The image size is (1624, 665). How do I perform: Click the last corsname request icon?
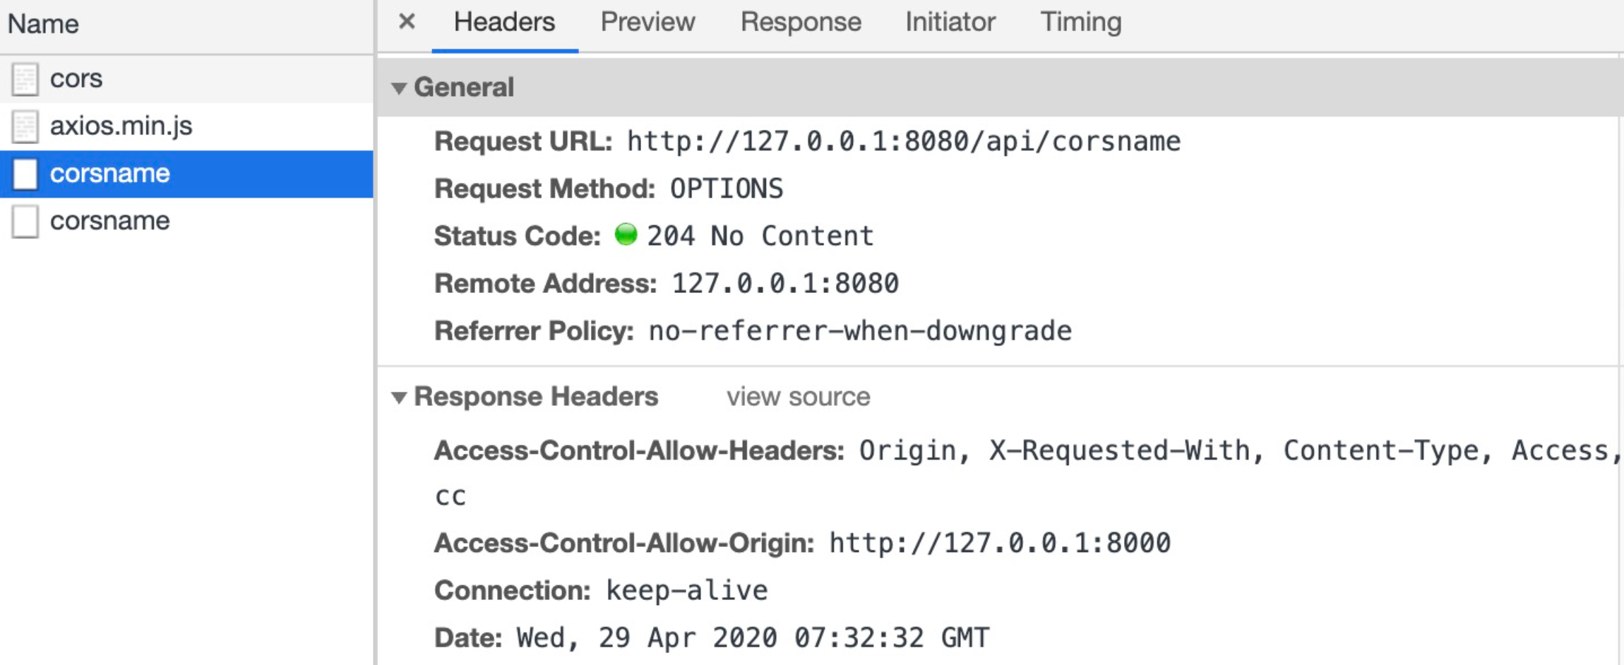25,221
